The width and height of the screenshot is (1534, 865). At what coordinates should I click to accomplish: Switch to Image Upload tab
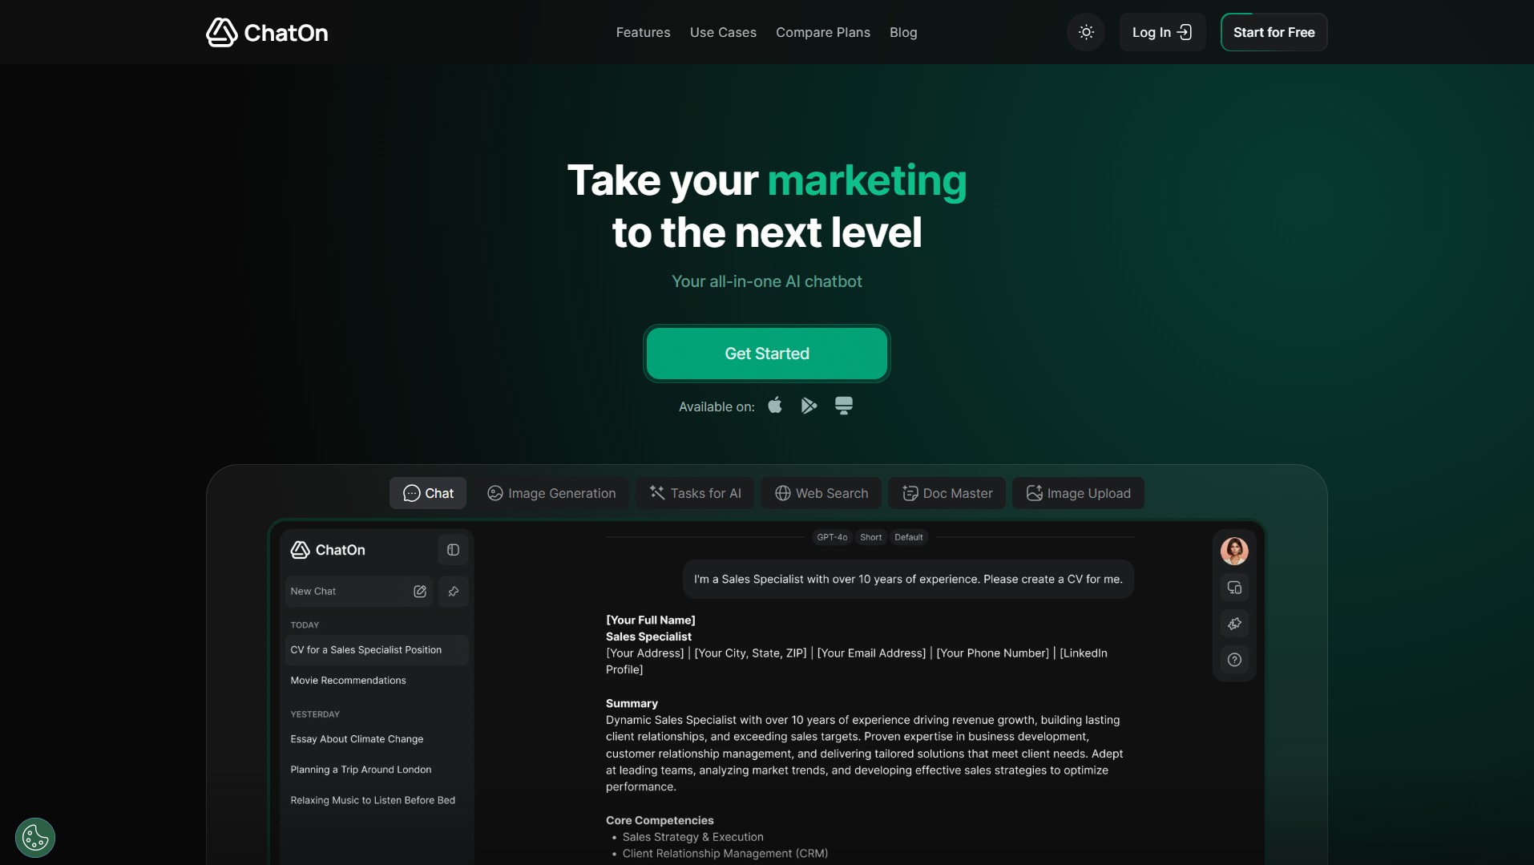point(1078,493)
